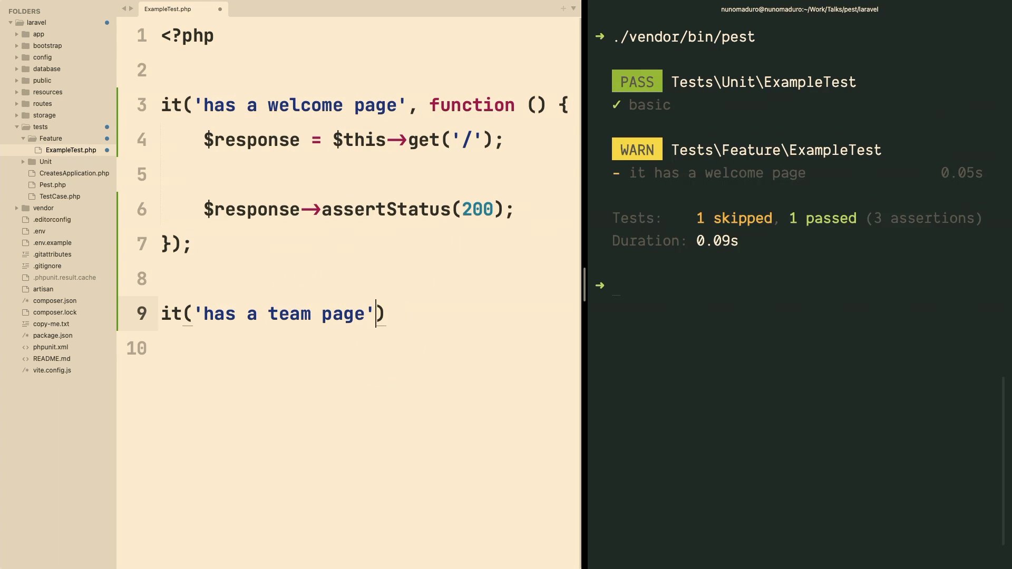Expand the app folder
1012x569 pixels.
coord(17,34)
